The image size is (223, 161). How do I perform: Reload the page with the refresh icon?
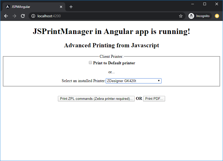(x=23, y=16)
